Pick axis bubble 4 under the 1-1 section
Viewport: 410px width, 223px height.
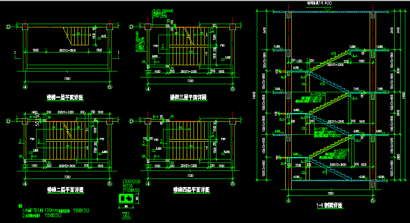(288, 201)
